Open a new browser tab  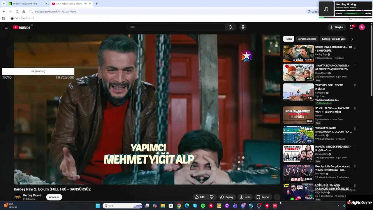(96, 4)
